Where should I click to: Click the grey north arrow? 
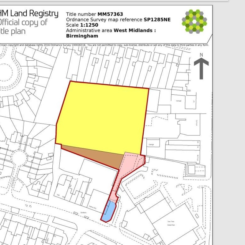(201, 69)
